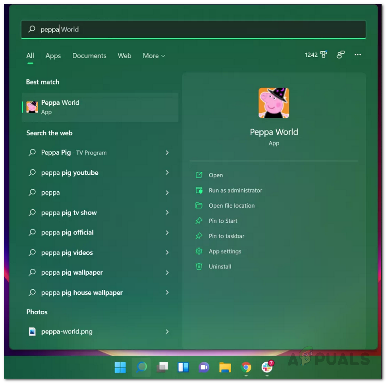Open Google Chrome from the taskbar
The image size is (386, 383).
pos(246,367)
